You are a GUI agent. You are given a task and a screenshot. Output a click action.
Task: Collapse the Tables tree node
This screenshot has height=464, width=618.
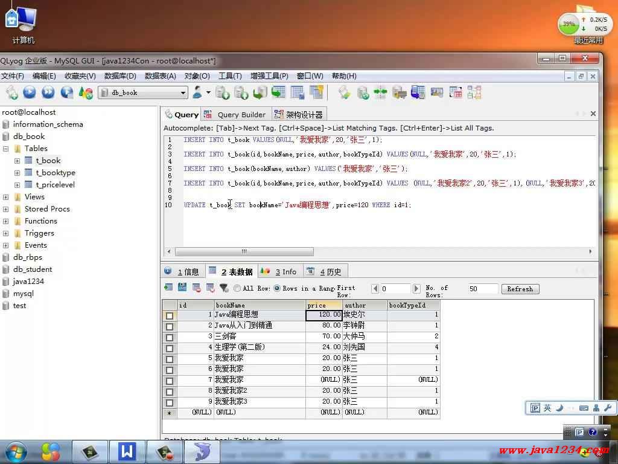[5, 149]
